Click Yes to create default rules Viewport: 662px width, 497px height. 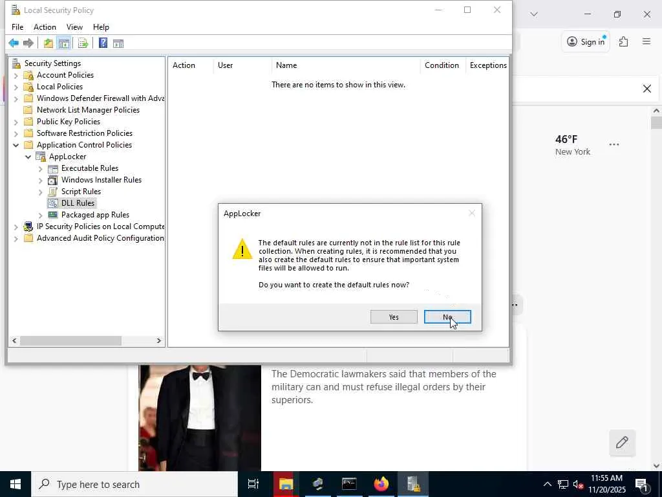[x=394, y=317]
